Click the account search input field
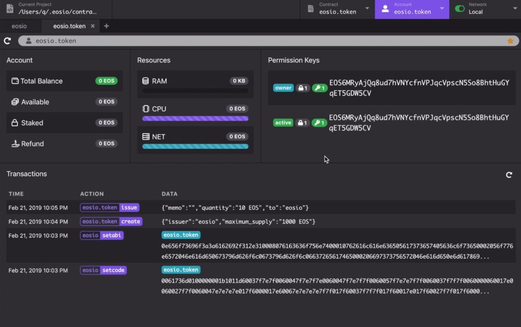This screenshot has width=521, height=327. [269, 41]
